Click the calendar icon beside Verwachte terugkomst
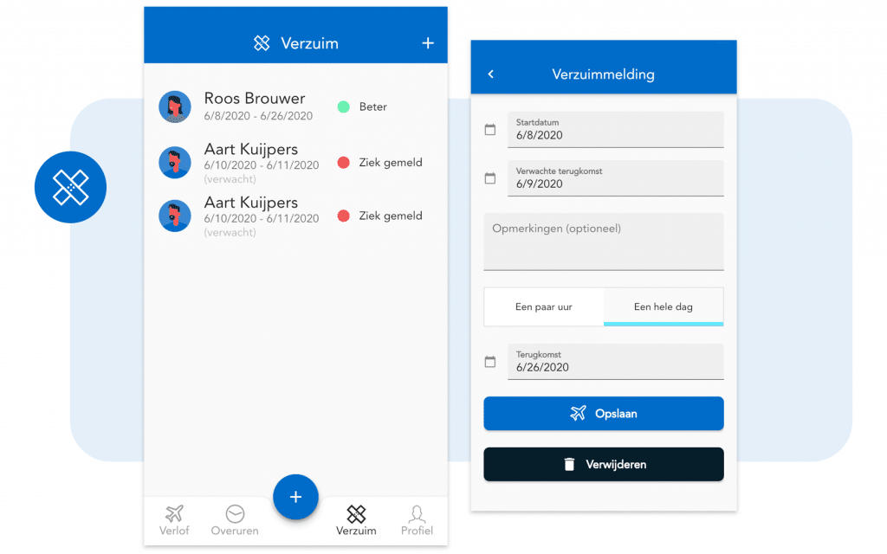This screenshot has width=887, height=554. [x=490, y=178]
